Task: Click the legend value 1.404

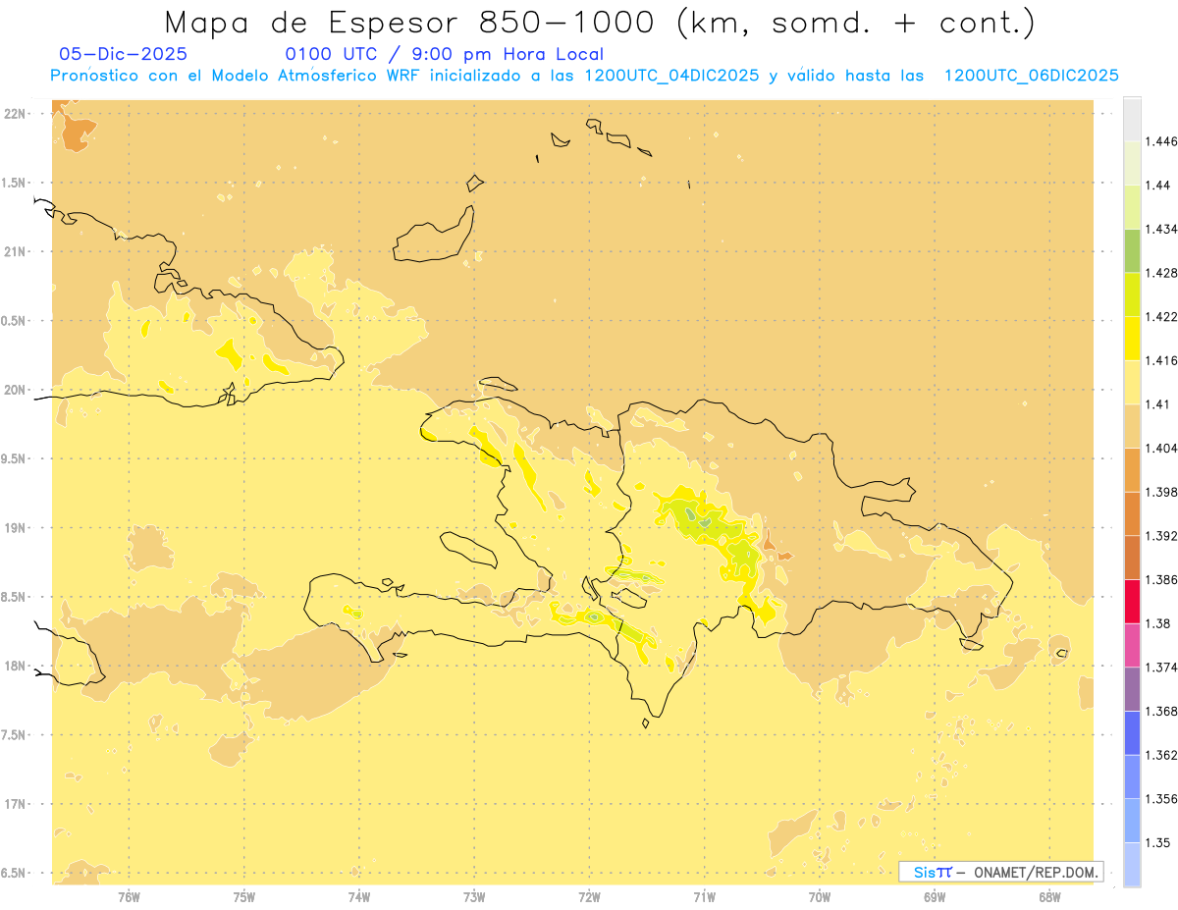Action: pyautogui.click(x=1161, y=448)
